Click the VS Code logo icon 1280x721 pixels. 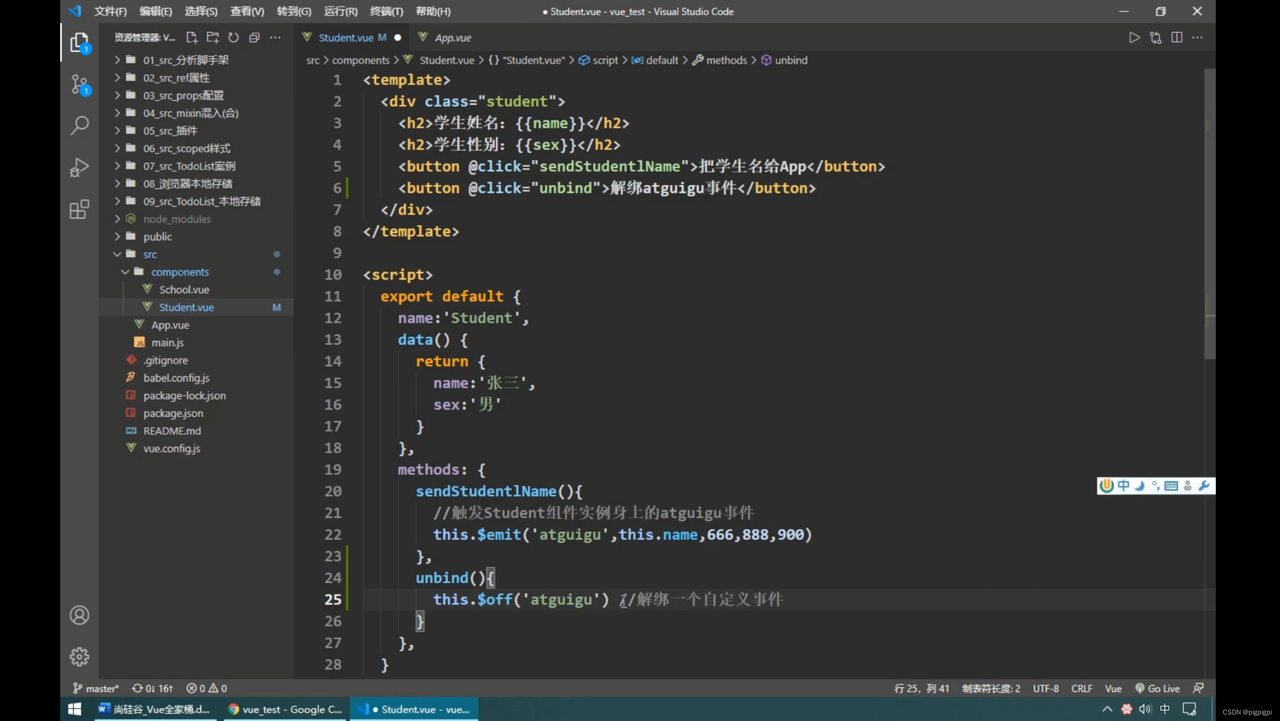point(75,11)
